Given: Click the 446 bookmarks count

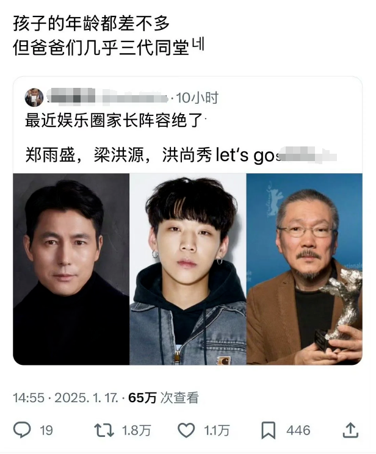Looking at the screenshot, I should [x=298, y=431].
